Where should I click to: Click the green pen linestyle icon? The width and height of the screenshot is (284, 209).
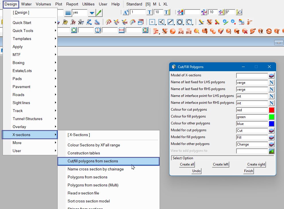[x=99, y=13]
